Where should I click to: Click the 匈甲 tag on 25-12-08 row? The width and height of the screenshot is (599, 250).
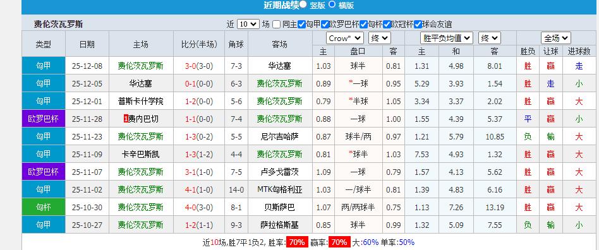tap(44, 66)
